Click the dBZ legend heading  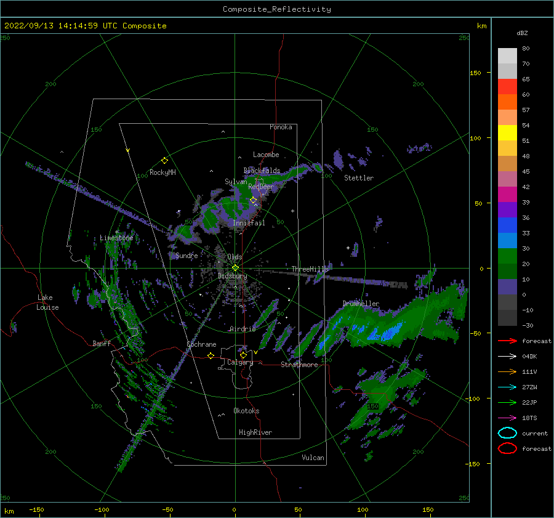(522, 33)
